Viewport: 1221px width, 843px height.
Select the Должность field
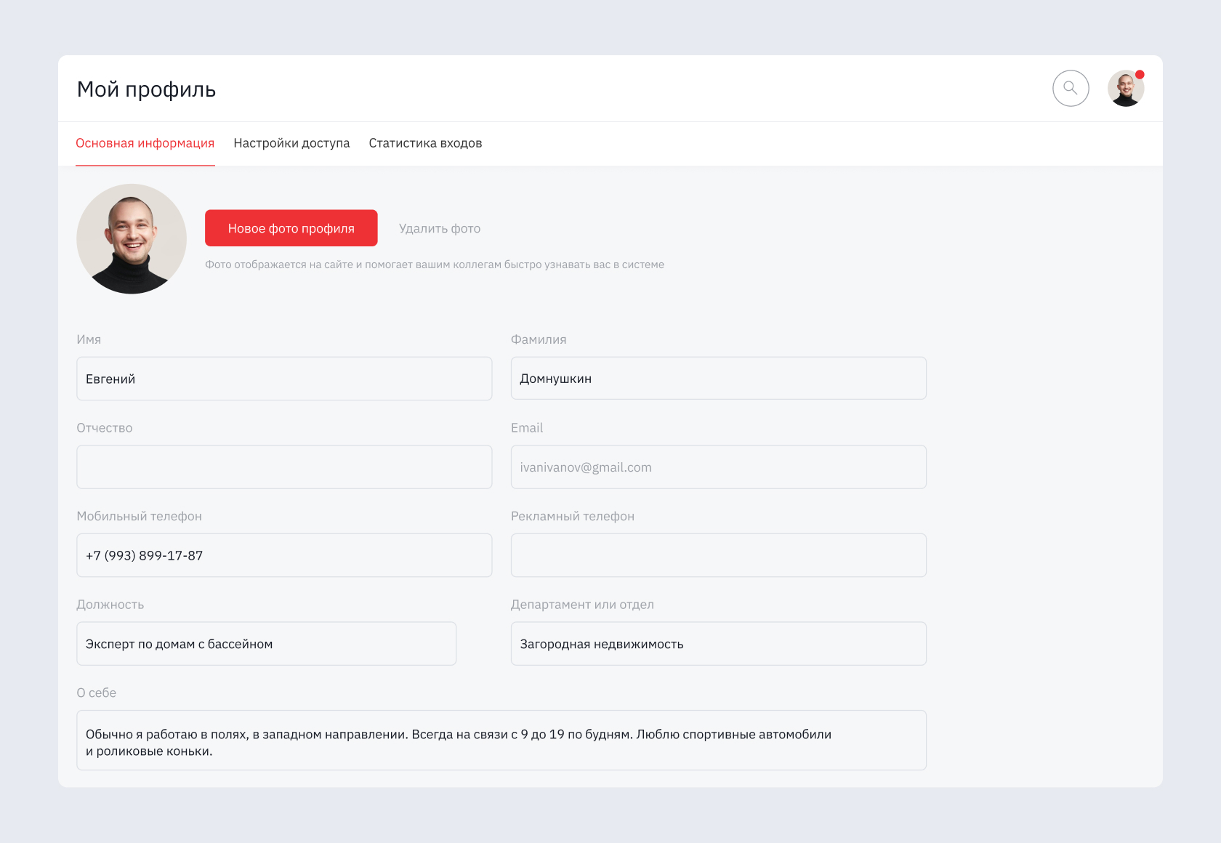266,644
